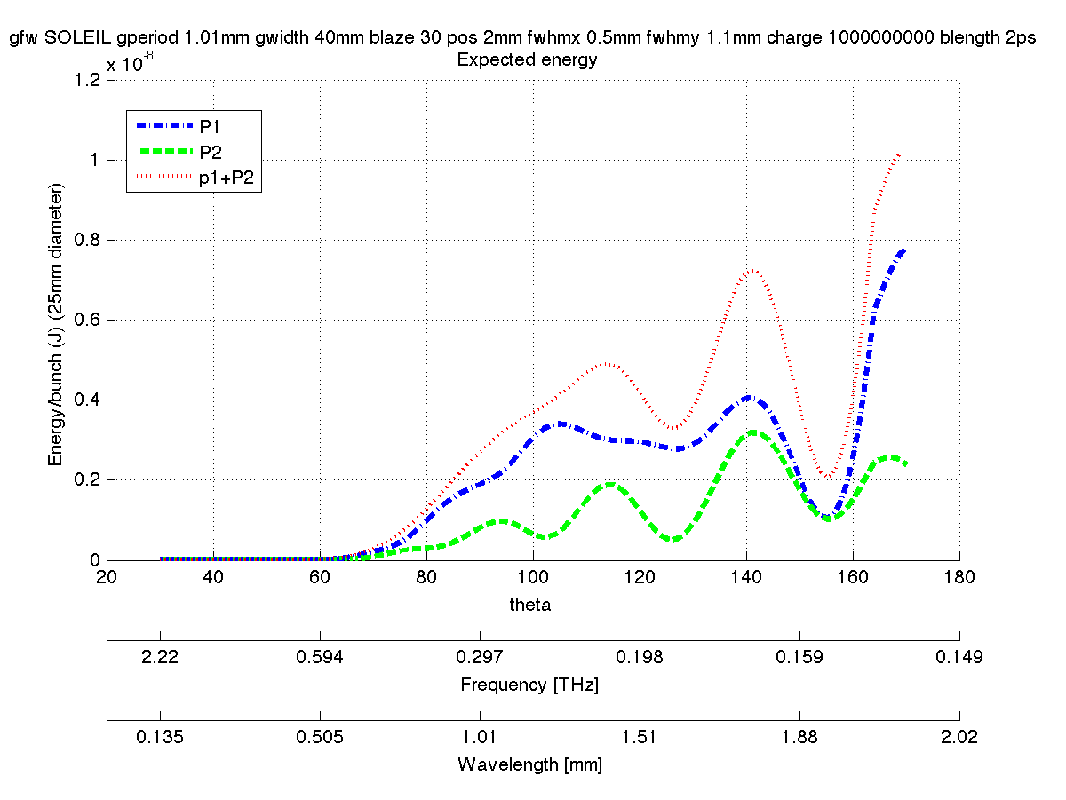The image size is (1066, 800).
Task: Click the 'Expected energy' plot title
Action: tap(526, 60)
